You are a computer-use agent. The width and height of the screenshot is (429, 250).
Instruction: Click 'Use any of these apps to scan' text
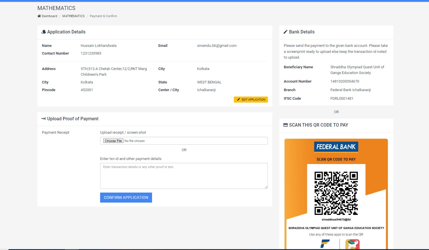coord(336,235)
